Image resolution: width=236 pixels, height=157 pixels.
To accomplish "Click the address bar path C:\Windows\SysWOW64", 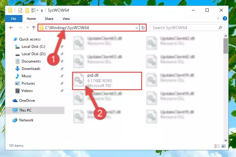I will (67, 28).
